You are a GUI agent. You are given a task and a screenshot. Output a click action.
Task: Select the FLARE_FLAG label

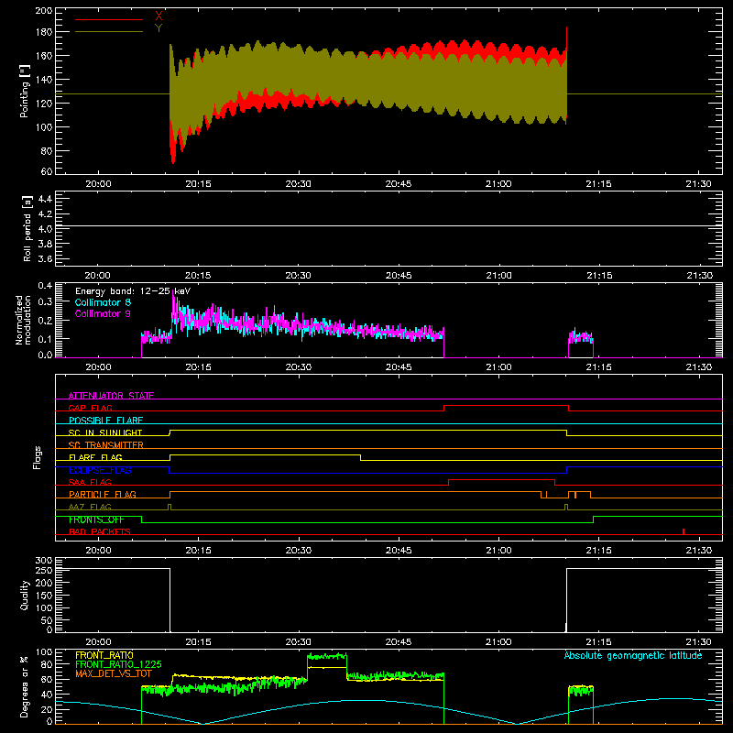click(x=95, y=457)
